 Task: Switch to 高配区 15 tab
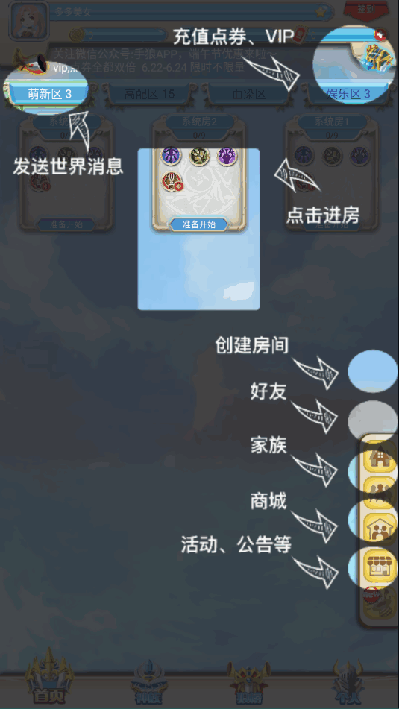point(149,94)
